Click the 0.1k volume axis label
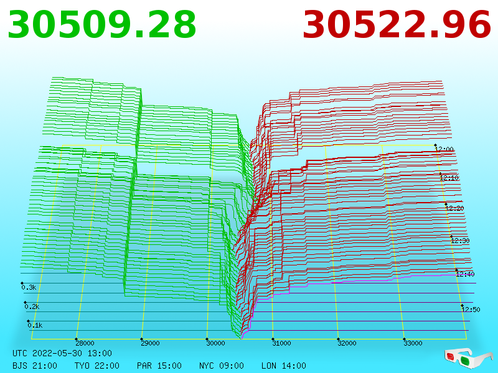 click(x=35, y=325)
